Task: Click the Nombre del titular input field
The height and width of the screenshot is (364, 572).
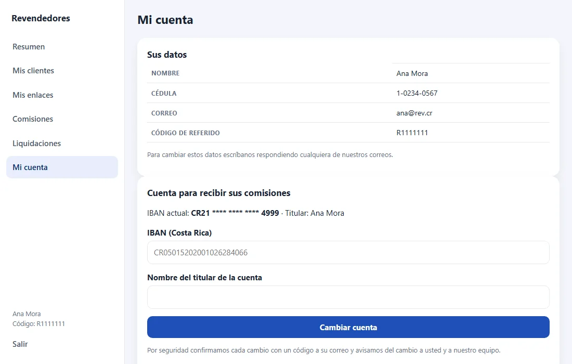Action: tap(348, 297)
